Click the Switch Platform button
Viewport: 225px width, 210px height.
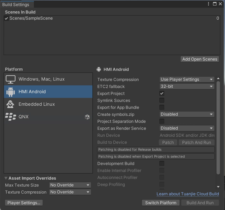[x=161, y=203]
